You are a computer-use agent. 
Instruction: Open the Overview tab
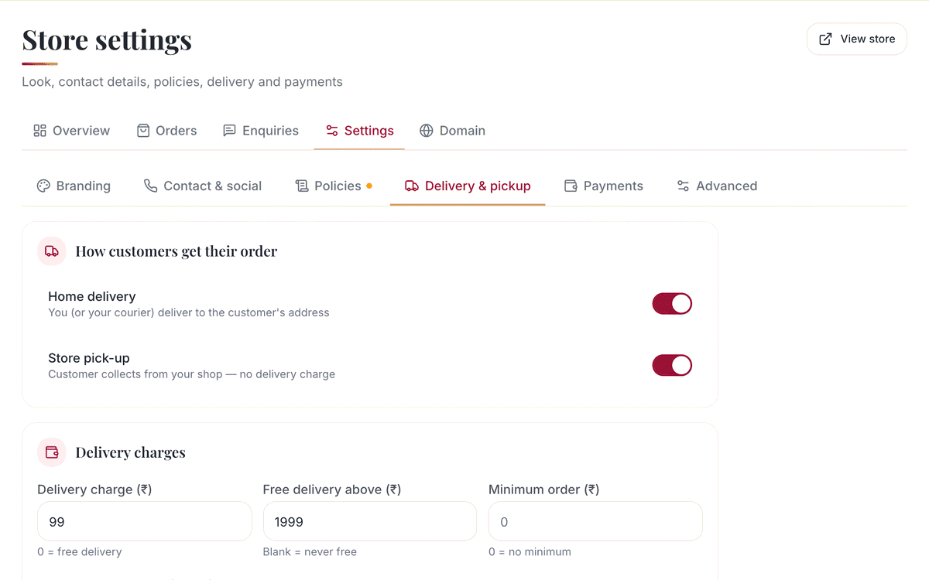pos(71,131)
